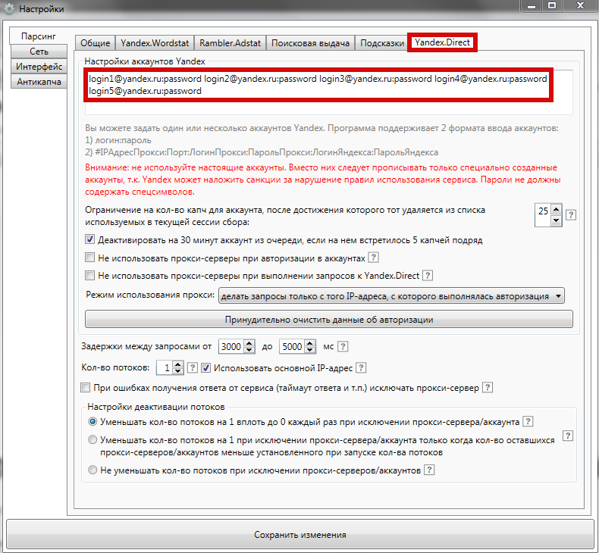Toggle deactivate account for 30 minutes checkbox
Viewport: 599px width, 553px height.
click(x=89, y=239)
